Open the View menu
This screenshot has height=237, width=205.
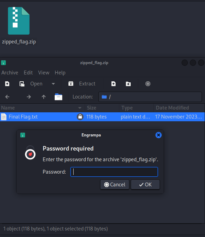[44, 73]
